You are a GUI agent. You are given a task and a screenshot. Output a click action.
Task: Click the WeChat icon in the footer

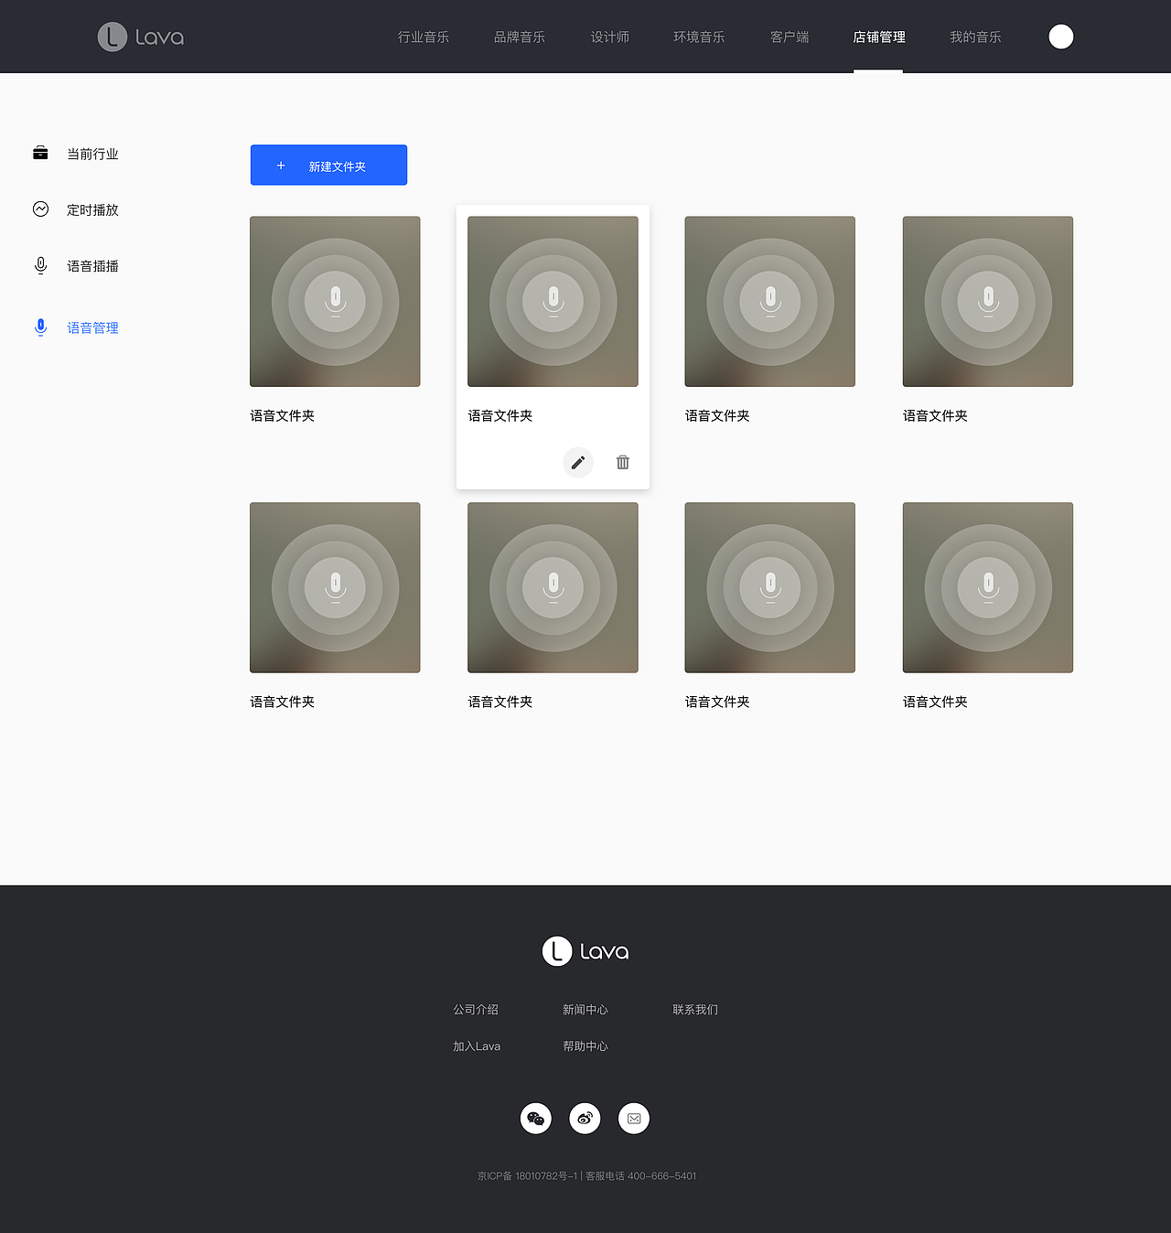[536, 1119]
